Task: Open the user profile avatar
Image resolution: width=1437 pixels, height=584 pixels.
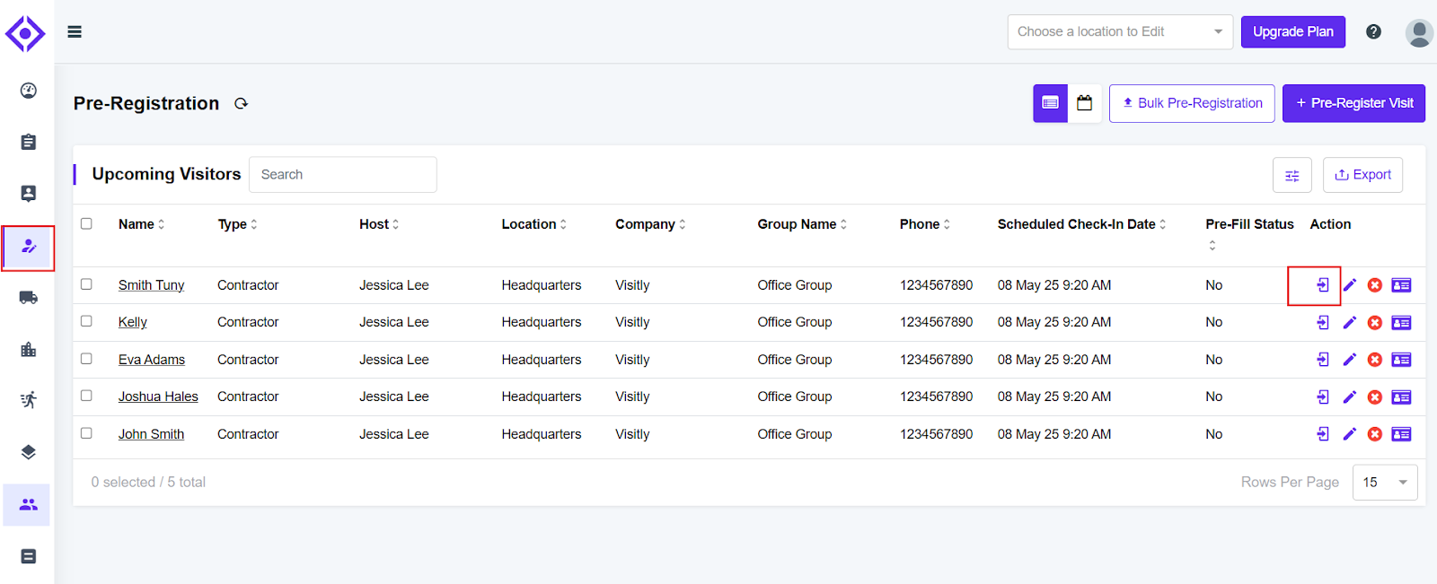Action: (x=1419, y=33)
